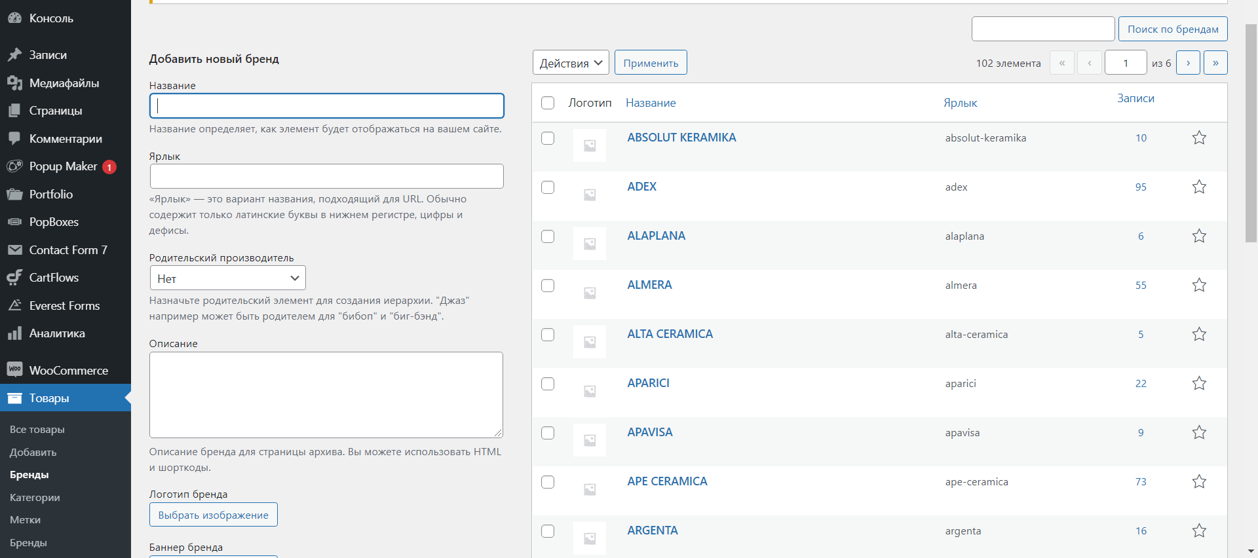This screenshot has height=558, width=1258.
Task: Mark ADEX brand with its star icon
Action: click(x=1199, y=187)
